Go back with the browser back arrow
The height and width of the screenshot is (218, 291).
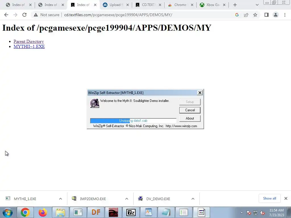[6, 15]
